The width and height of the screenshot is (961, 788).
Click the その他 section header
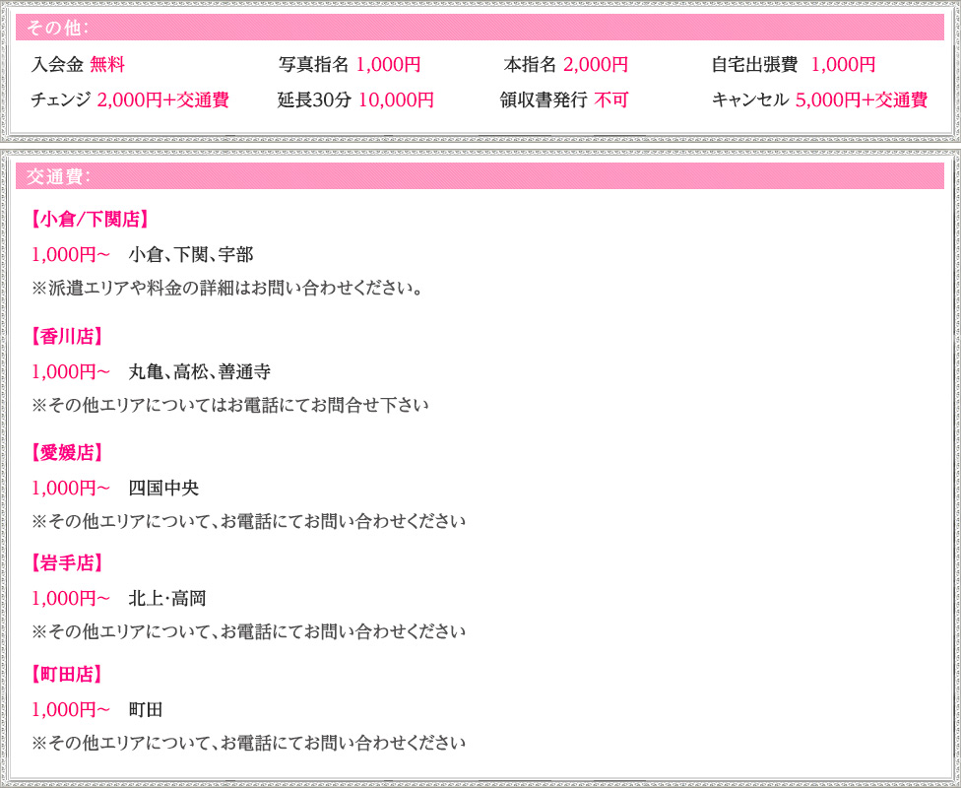[59, 27]
